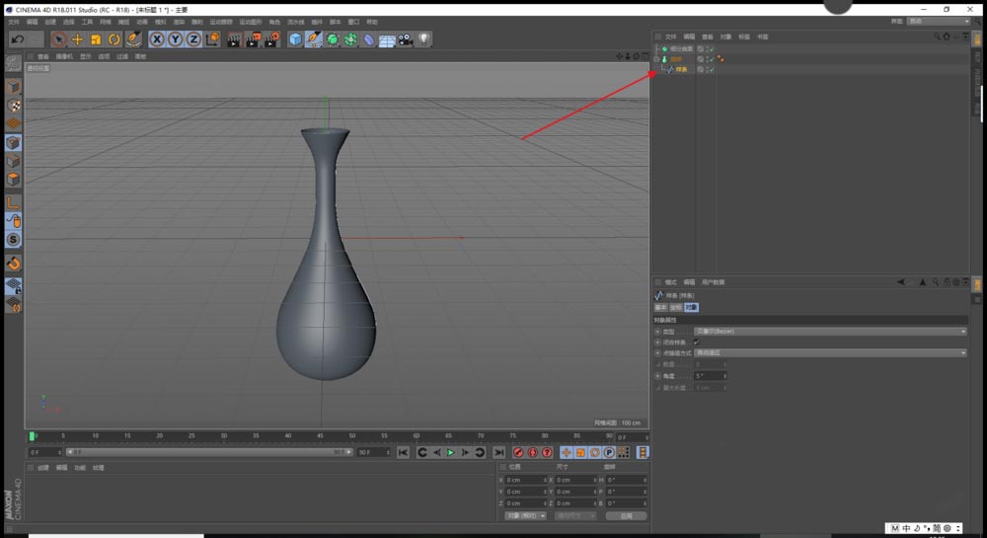Screen dimensions: 987x538
Task: Click the Render to Picture Viewer icon
Action: tap(253, 39)
